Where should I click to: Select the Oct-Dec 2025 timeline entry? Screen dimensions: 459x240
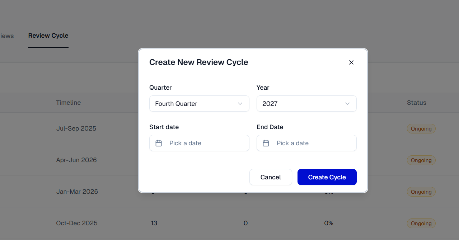pos(76,223)
